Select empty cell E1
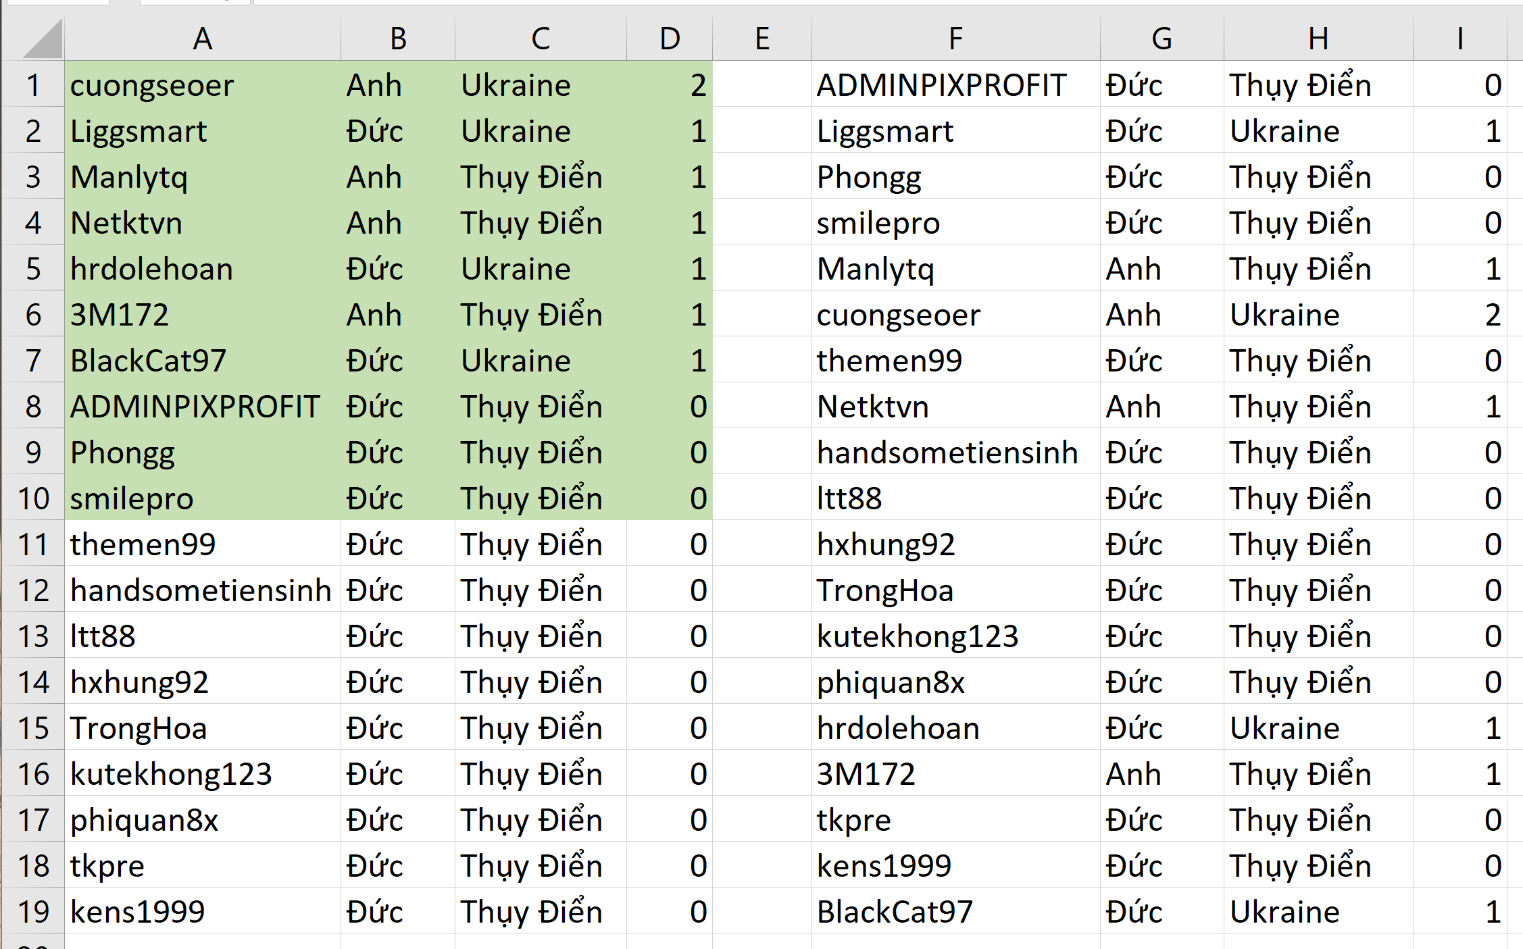Viewport: 1523px width, 949px height. (x=761, y=85)
